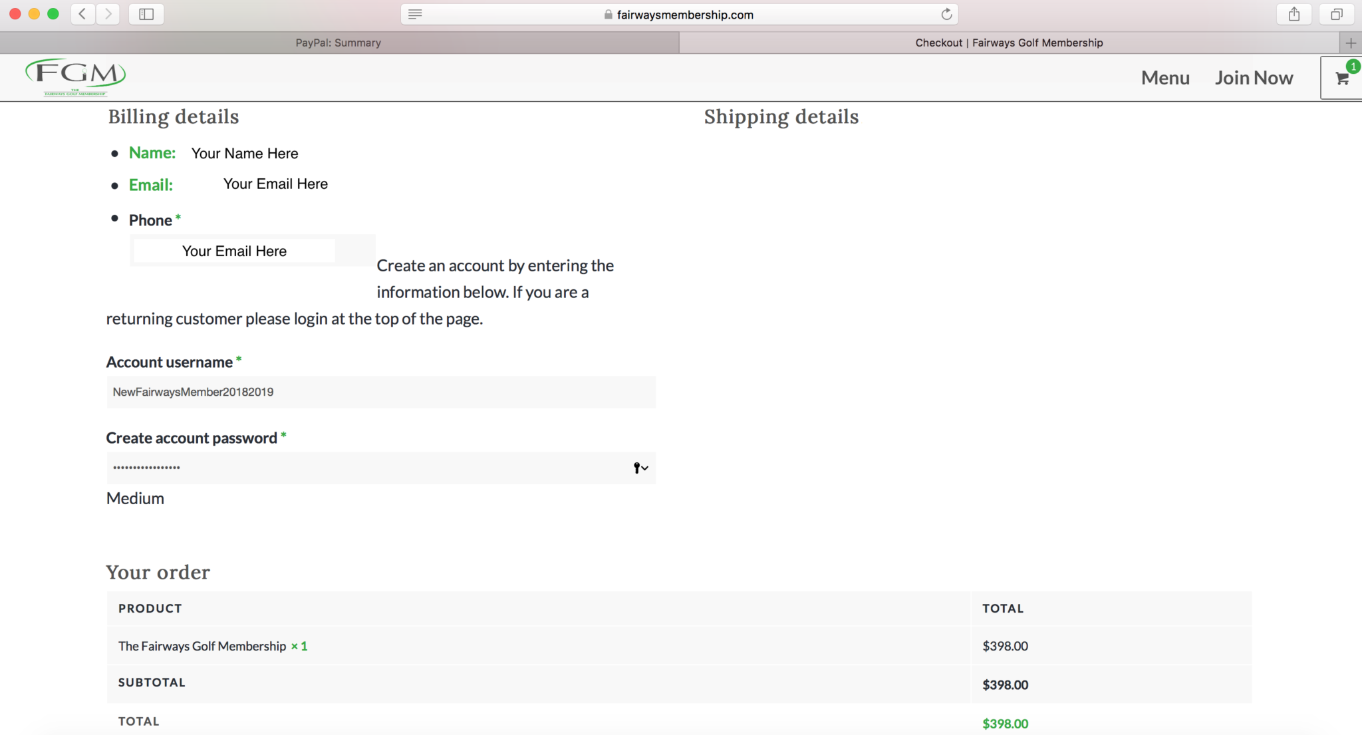Go forward with Safari forward arrow

[108, 14]
